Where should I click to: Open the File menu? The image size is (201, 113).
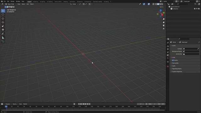[x=5, y=1]
